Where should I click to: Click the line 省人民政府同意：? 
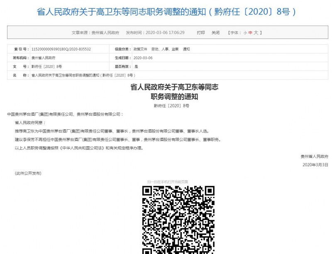[x=30, y=123]
